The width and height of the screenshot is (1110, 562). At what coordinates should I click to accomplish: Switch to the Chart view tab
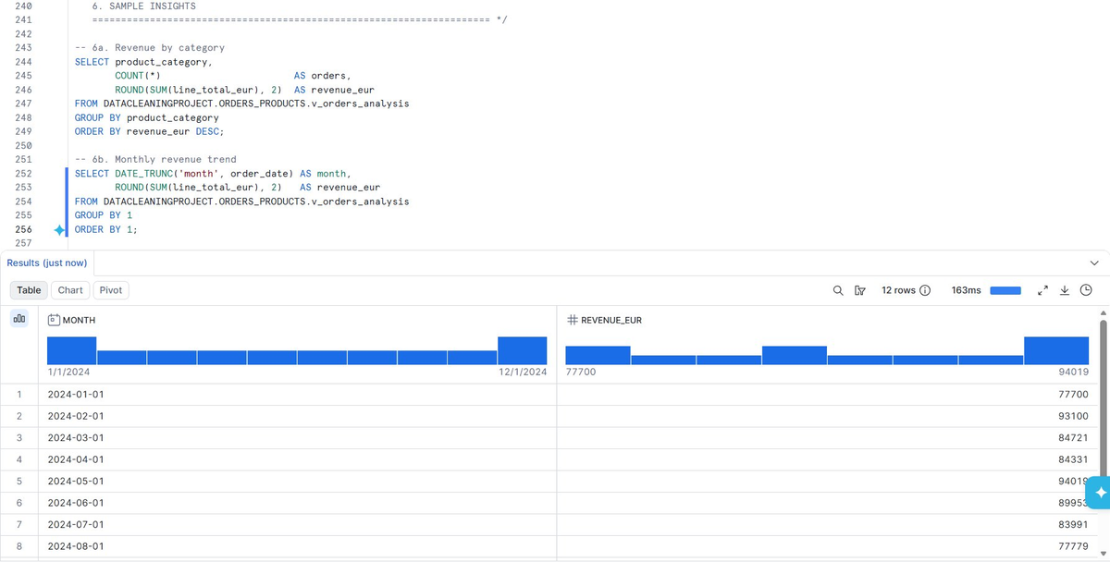coord(70,290)
